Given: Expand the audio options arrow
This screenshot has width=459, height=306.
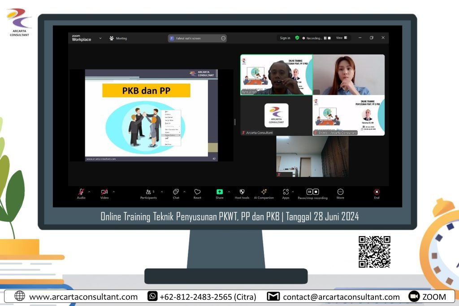Looking at the screenshot, I should pos(89,192).
